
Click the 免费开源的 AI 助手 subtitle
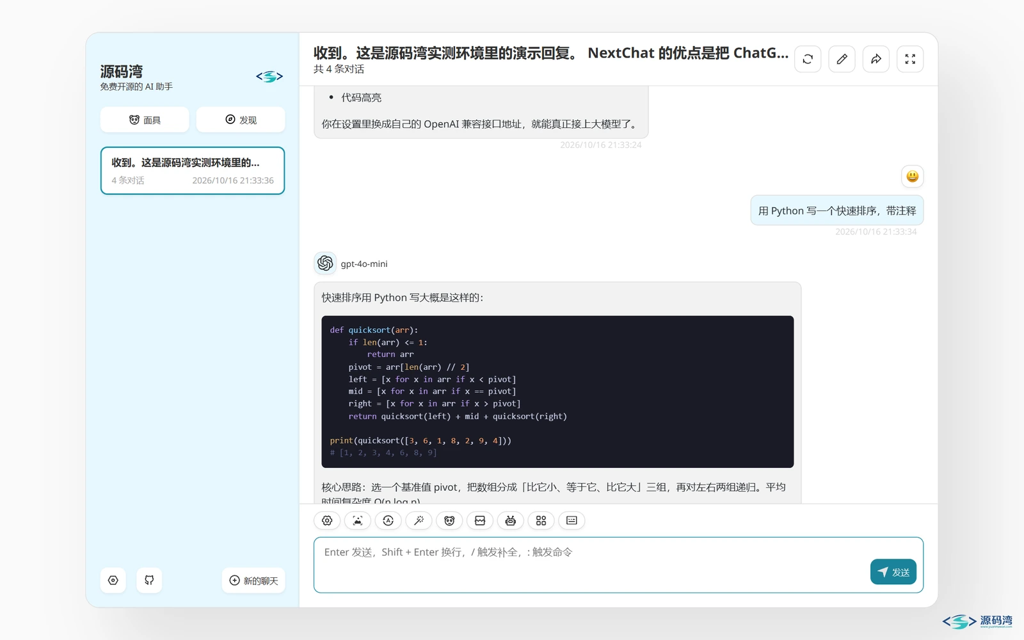click(x=136, y=86)
